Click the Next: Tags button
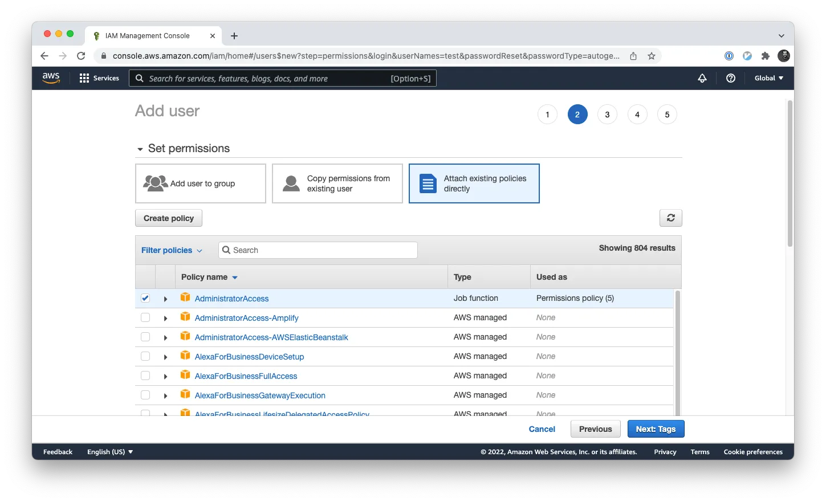 (656, 429)
